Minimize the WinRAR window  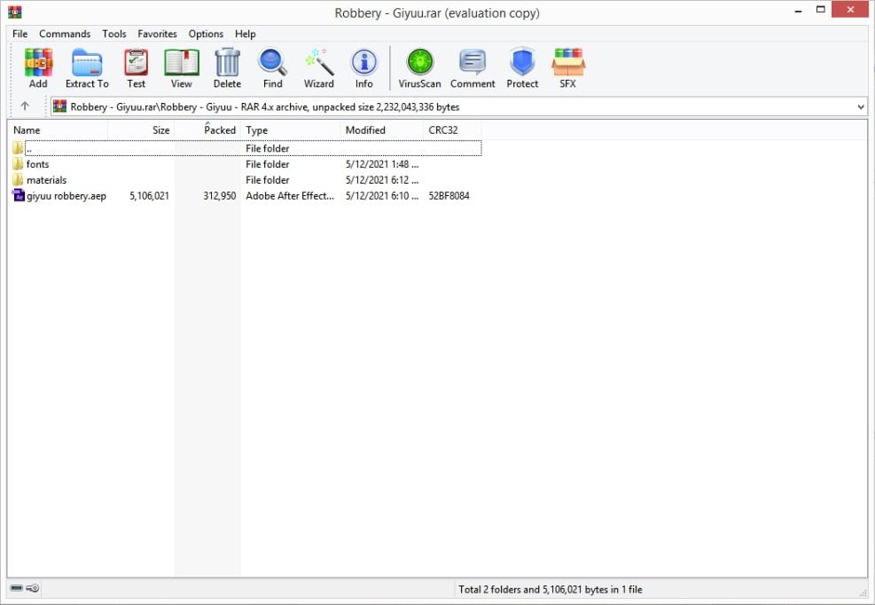[x=798, y=10]
